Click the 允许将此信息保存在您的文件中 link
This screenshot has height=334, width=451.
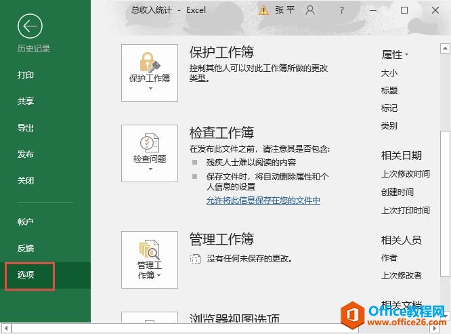(263, 201)
